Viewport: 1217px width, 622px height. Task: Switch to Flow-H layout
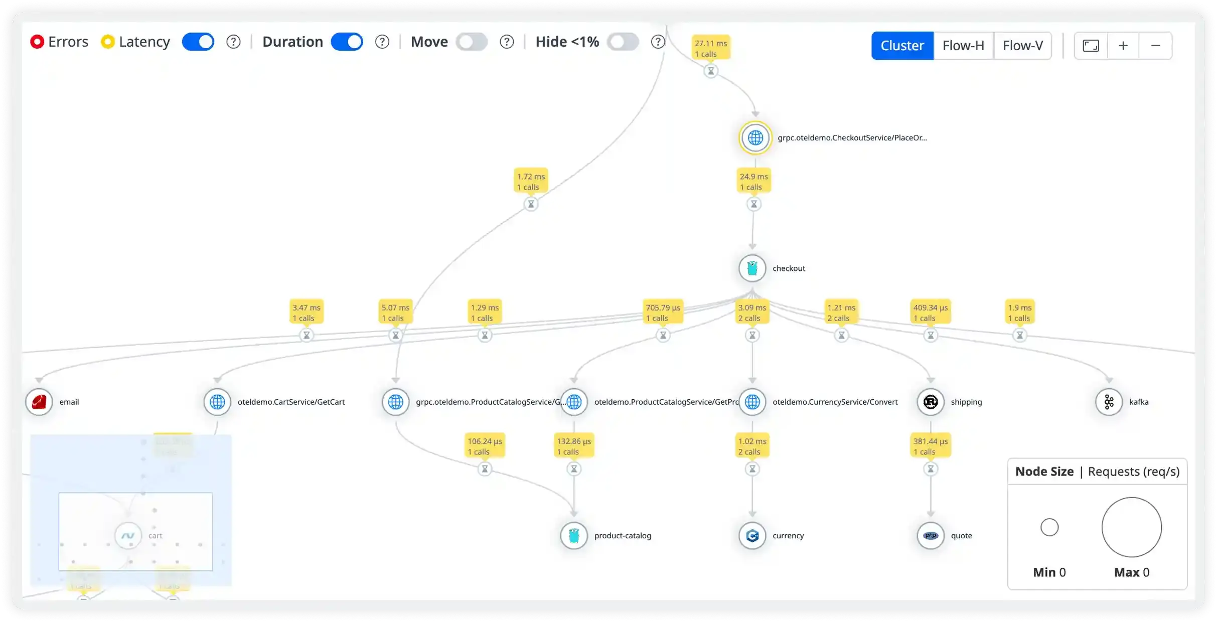[963, 45]
